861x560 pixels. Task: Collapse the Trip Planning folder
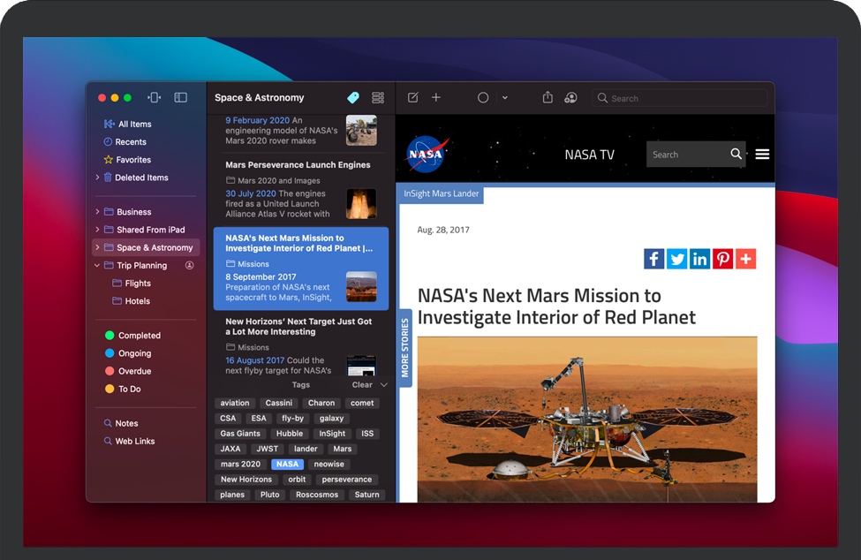click(x=97, y=265)
